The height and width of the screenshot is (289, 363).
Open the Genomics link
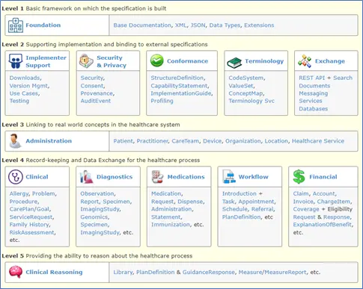coord(94,217)
